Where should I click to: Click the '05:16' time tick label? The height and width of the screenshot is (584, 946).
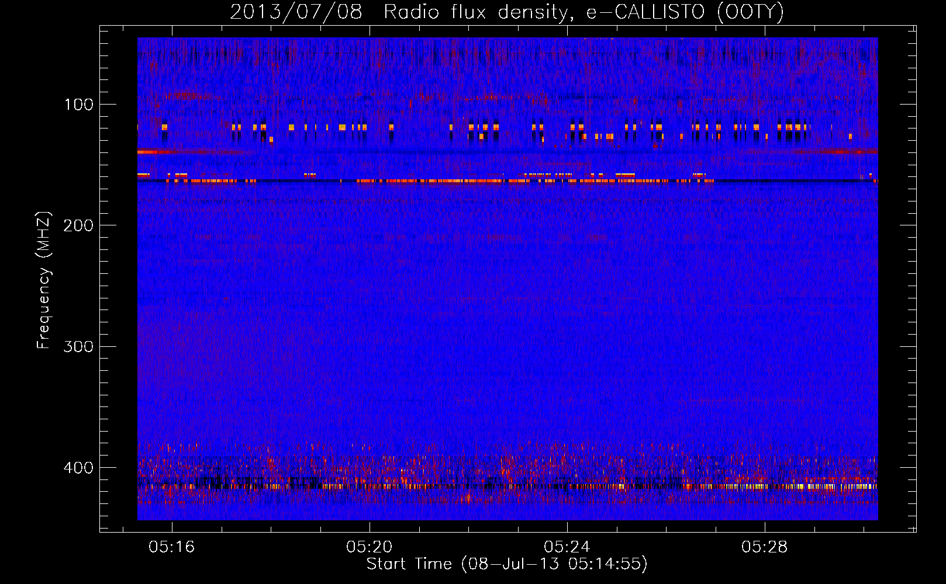[x=171, y=547]
